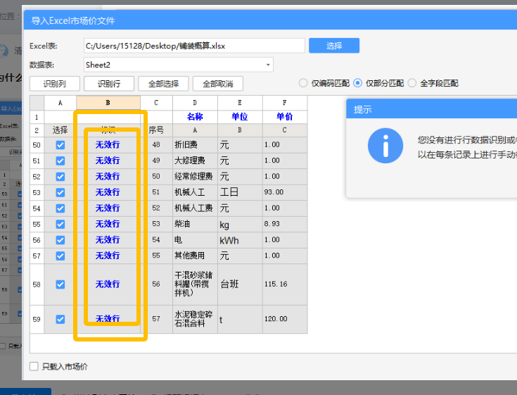Click the 全部取消 button
The height and width of the screenshot is (395, 517).
217,84
